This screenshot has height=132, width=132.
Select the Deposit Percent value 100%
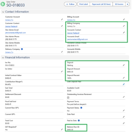[x=69, y=78]
